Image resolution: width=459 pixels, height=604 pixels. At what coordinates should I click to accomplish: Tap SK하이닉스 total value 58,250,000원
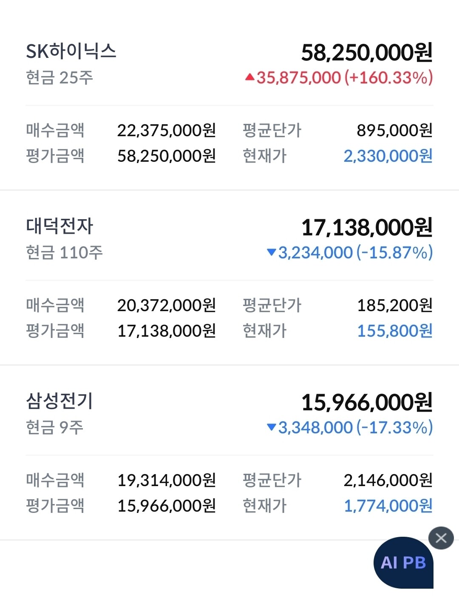point(367,52)
